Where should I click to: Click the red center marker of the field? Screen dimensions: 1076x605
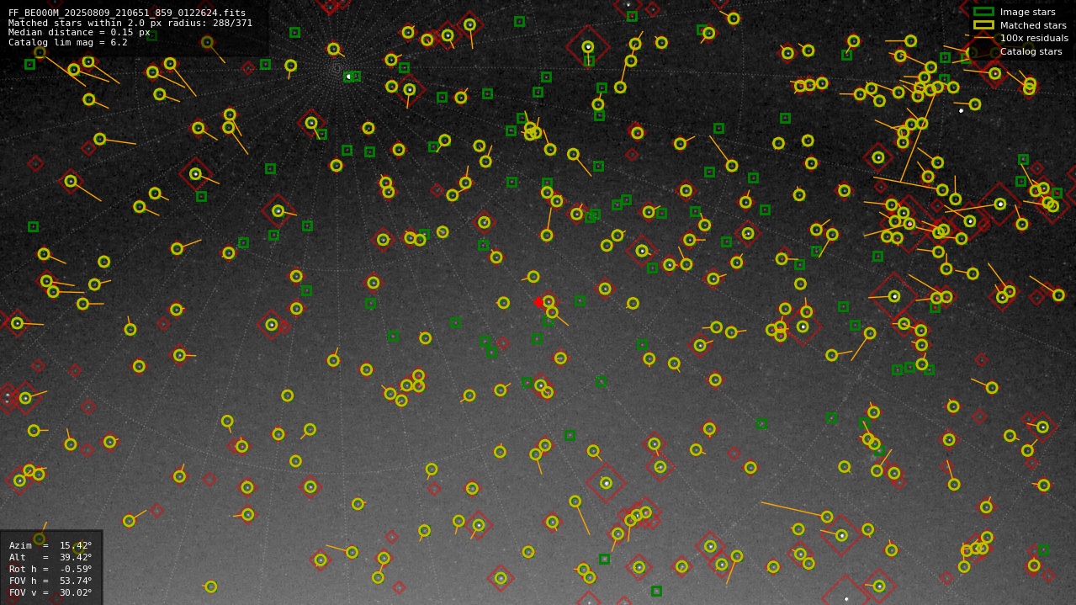click(538, 302)
